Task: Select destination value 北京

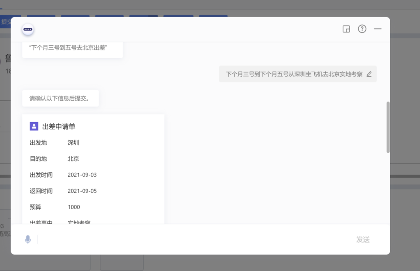Action: [73, 159]
